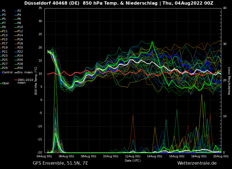Click the Wetterzentrale.de text
Image resolution: width=232 pixels, height=169 pixels.
point(197,163)
